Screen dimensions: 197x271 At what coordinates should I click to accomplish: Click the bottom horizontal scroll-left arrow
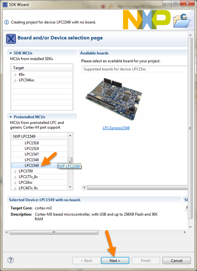(x=7, y=232)
